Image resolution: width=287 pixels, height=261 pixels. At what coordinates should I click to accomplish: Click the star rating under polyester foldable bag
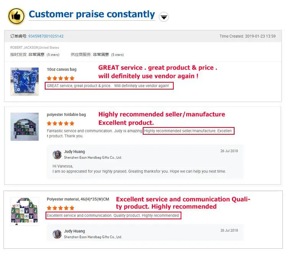pos(60,124)
